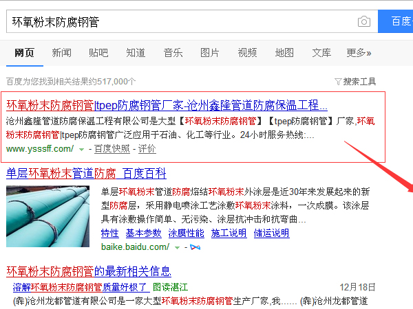413x309 pixels.
Task: Open 溶解环氧粉末防腐钢管质量好极了 news link
Action: pos(80,286)
